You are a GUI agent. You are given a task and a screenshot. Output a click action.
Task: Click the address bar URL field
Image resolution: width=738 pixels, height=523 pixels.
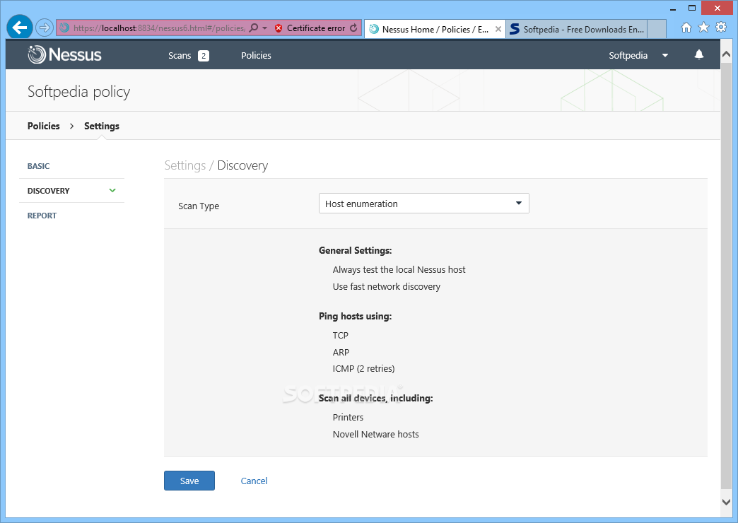click(158, 28)
